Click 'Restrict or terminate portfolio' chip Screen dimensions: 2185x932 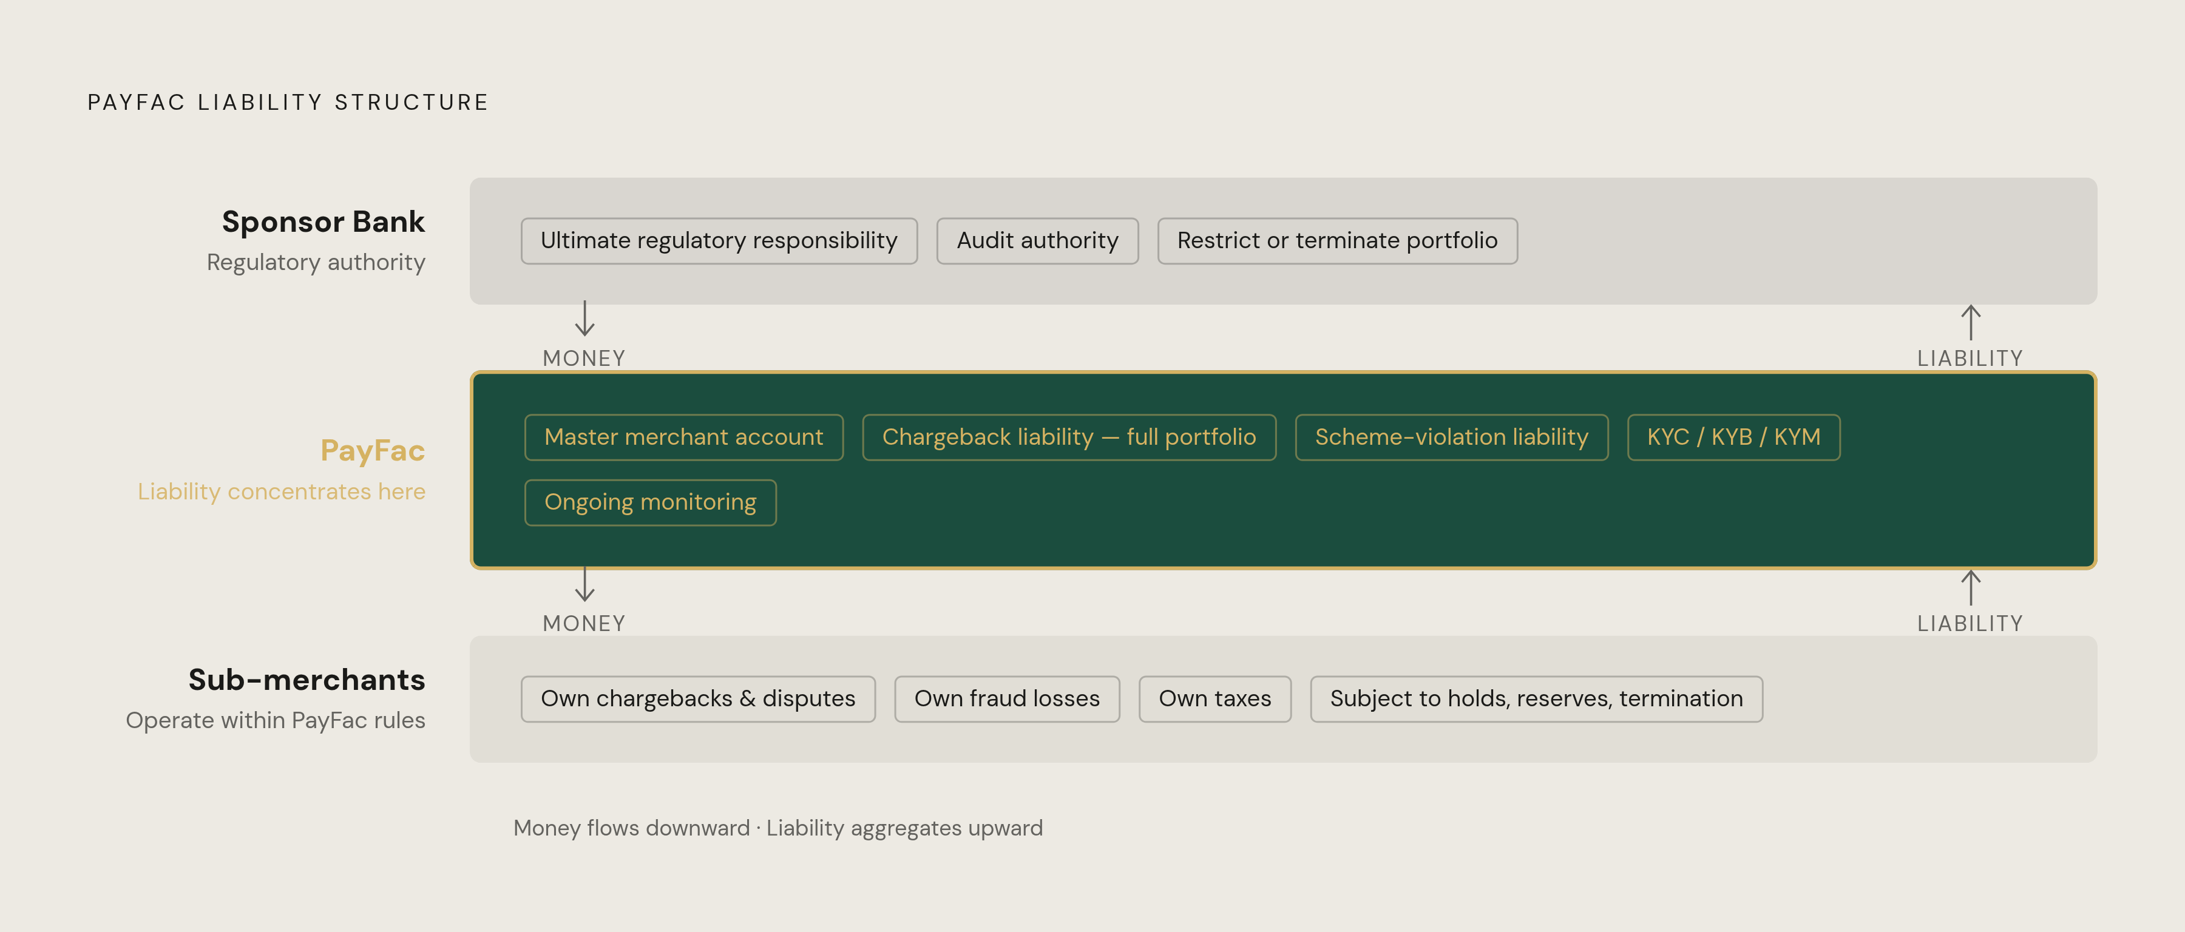coord(1336,241)
